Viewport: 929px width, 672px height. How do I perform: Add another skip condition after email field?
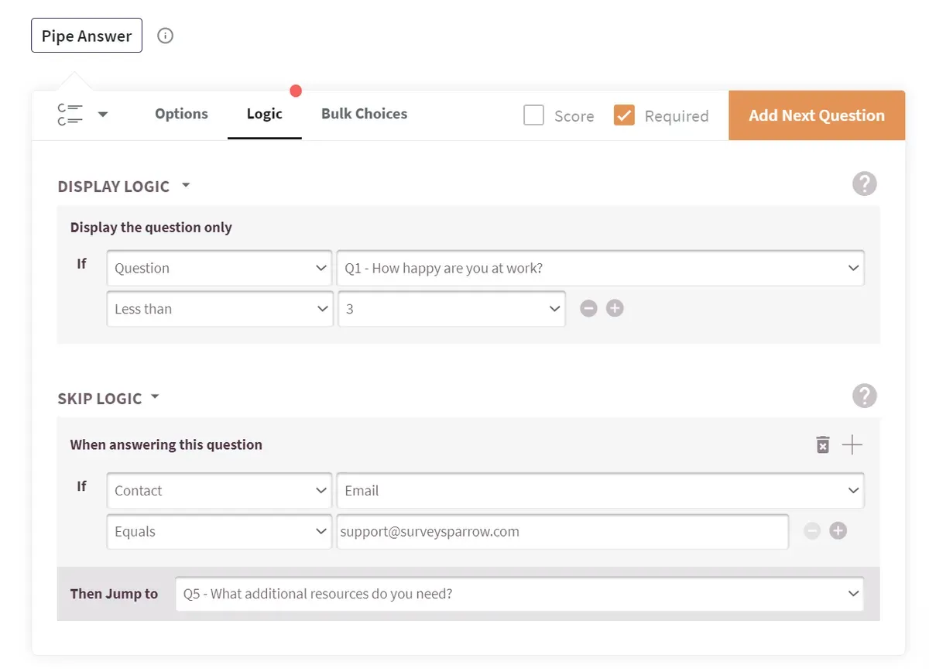(x=838, y=531)
